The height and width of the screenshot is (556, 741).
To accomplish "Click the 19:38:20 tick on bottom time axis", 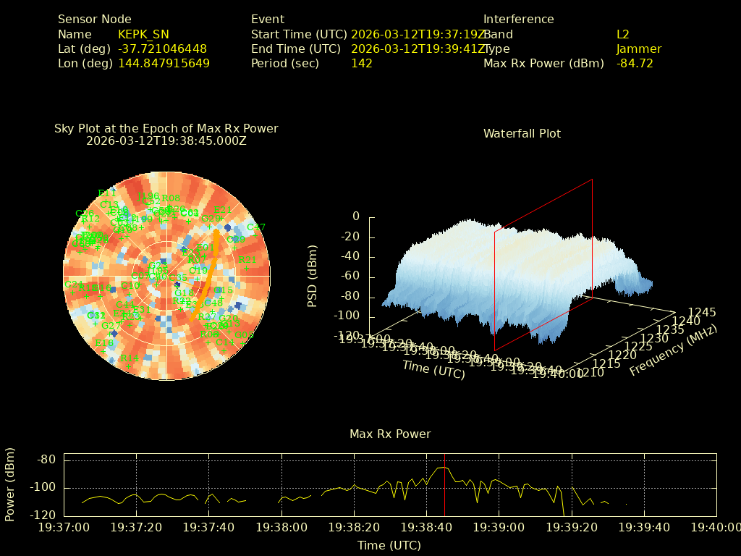I will click(355, 527).
